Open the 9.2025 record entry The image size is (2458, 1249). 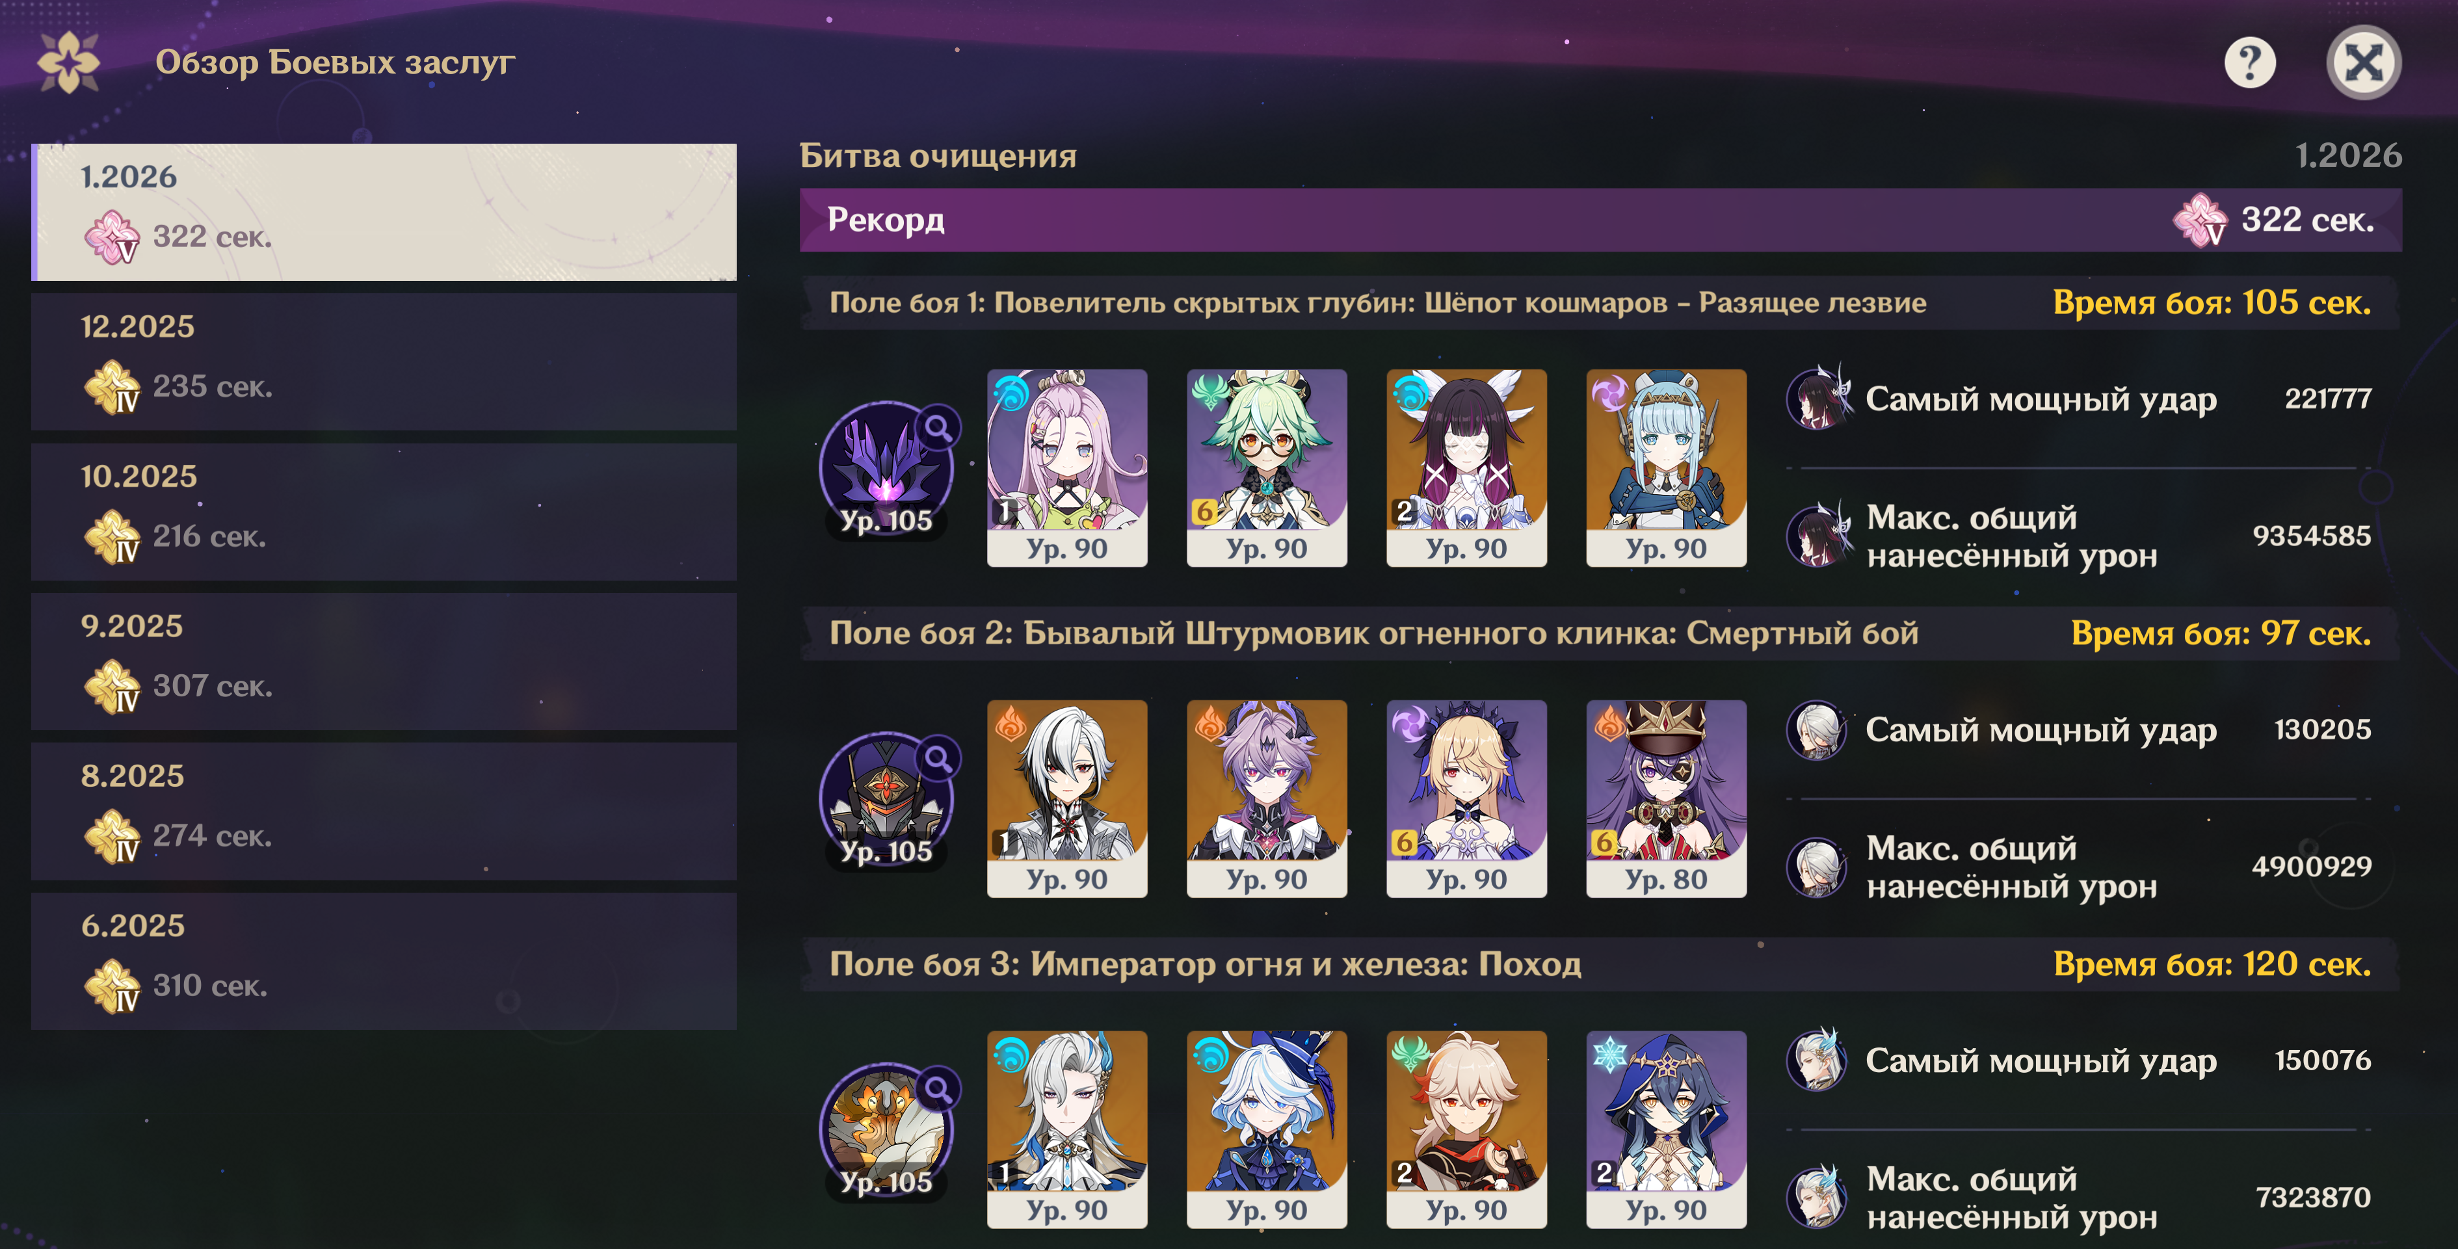point(384,661)
